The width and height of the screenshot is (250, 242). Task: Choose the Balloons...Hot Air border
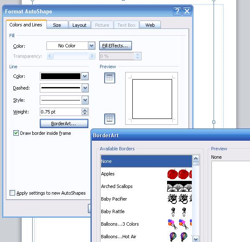147,237
